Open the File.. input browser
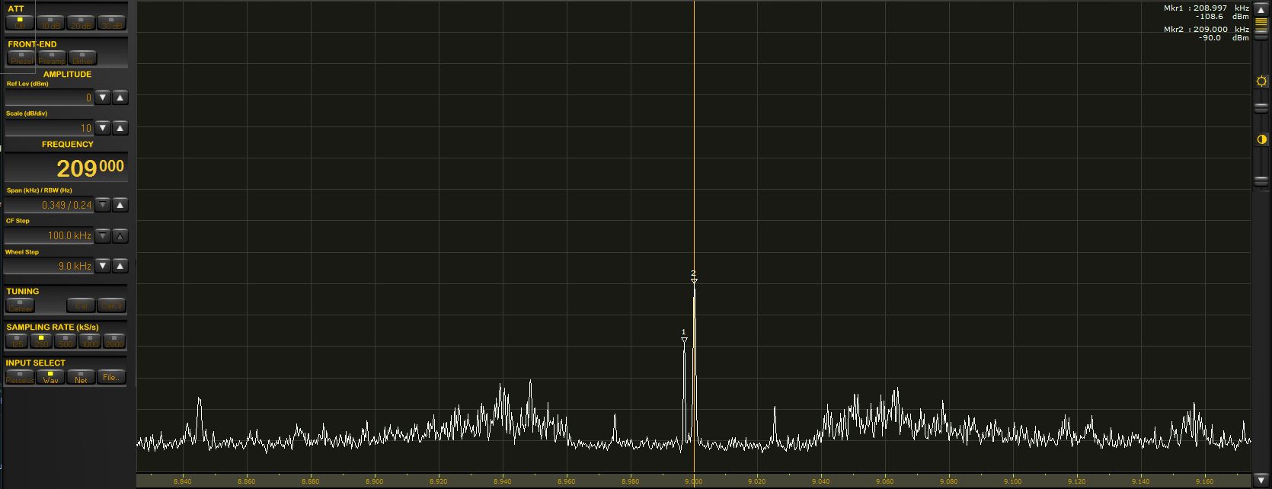The width and height of the screenshot is (1272, 489). tap(111, 377)
